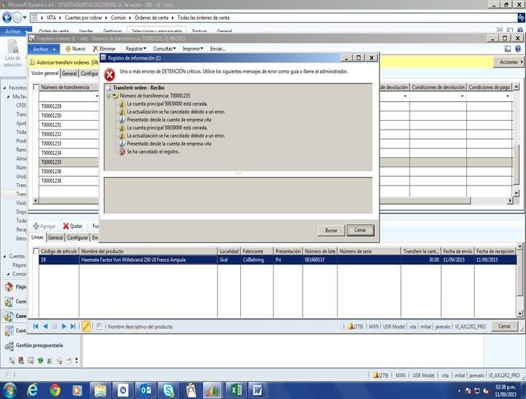Open the Imprimir dropdown menu

pos(193,49)
